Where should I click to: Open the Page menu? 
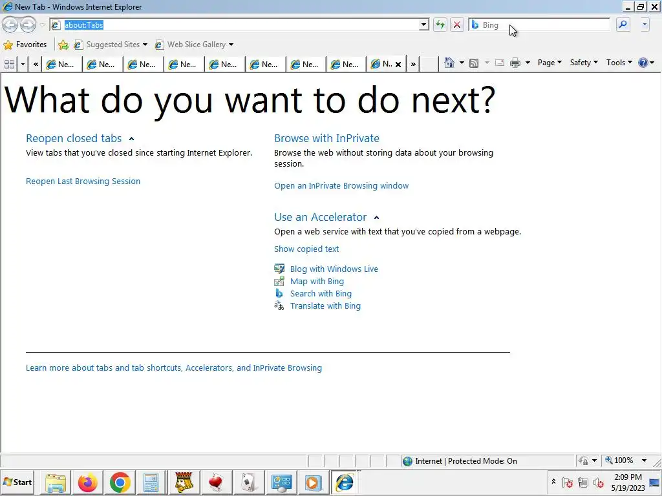click(x=550, y=63)
